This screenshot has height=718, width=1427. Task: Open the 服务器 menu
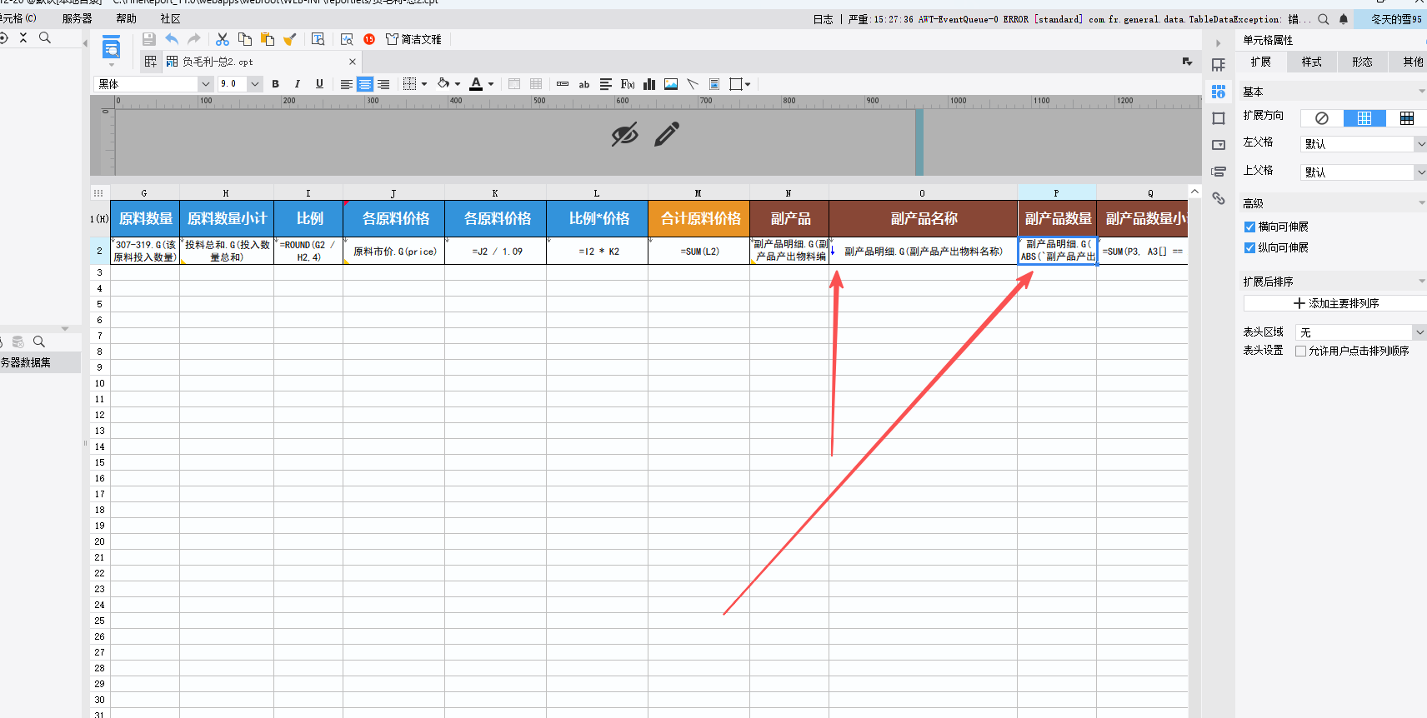tap(77, 18)
